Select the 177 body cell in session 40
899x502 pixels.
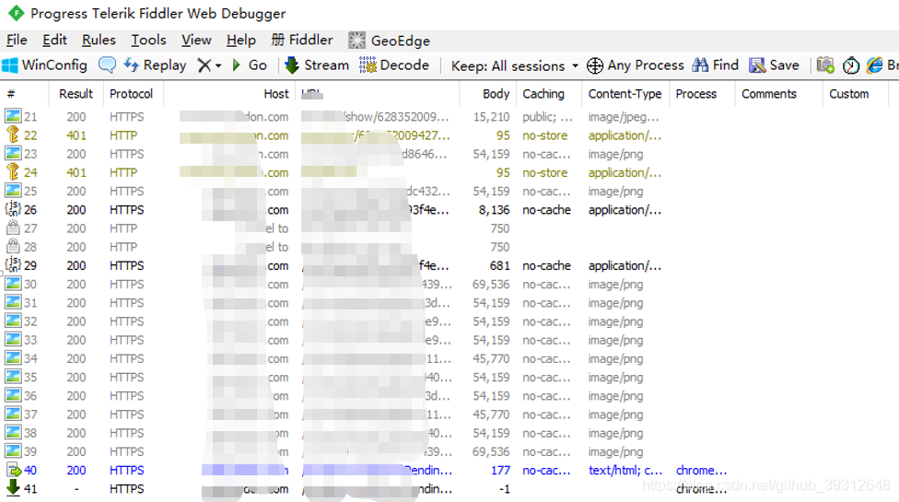[x=500, y=471]
